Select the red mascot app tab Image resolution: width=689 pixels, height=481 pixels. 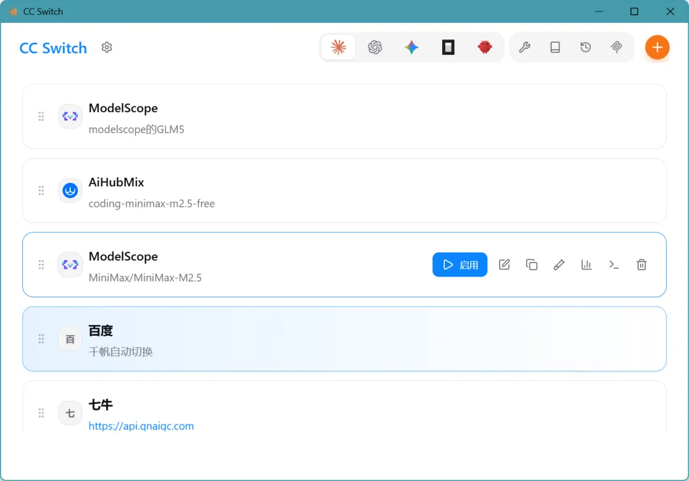[485, 47]
